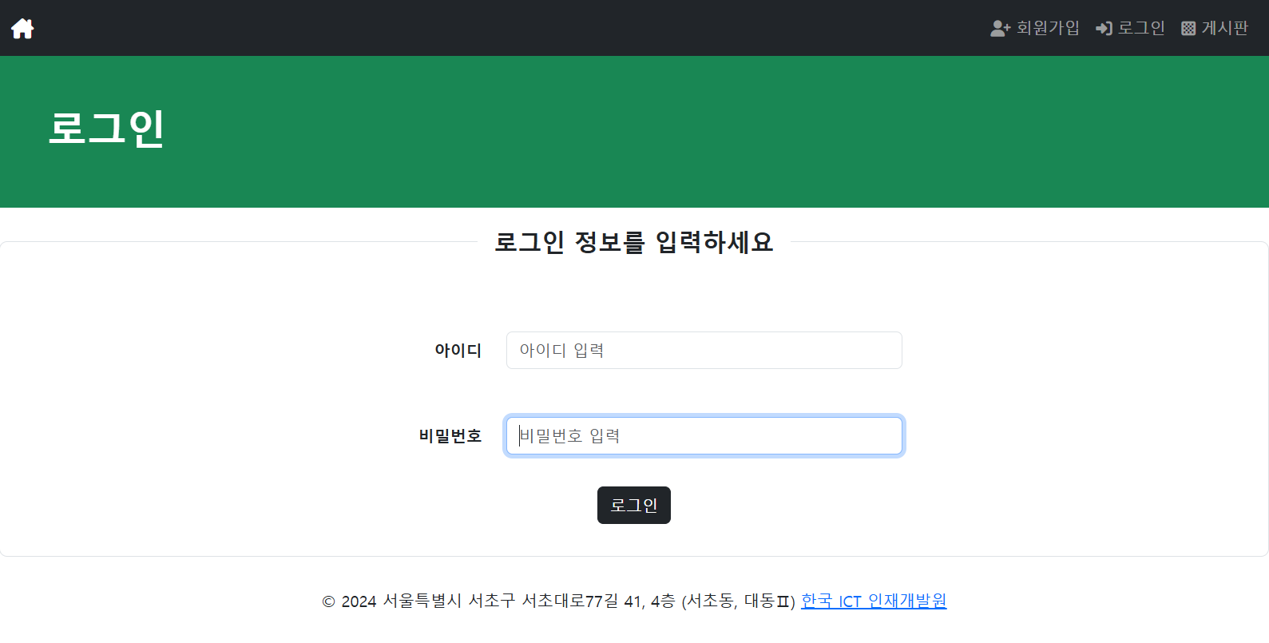Click the 아이디 field label
The image size is (1269, 643).
tap(458, 351)
